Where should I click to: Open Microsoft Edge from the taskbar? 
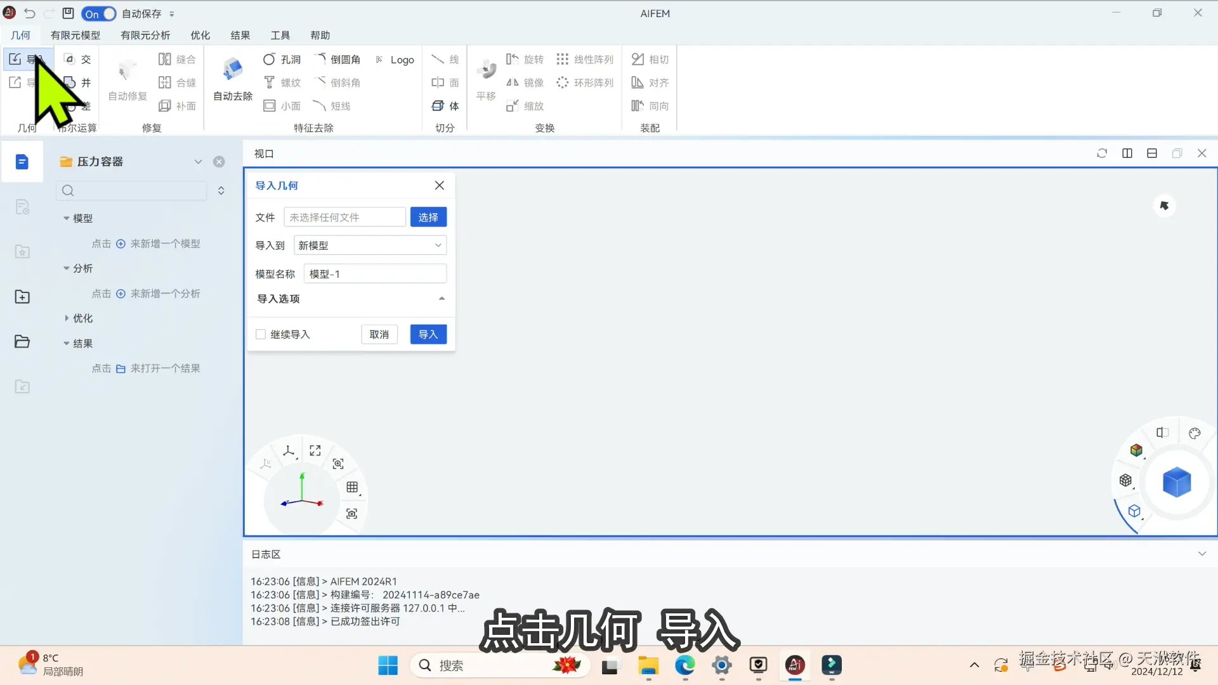click(x=684, y=665)
